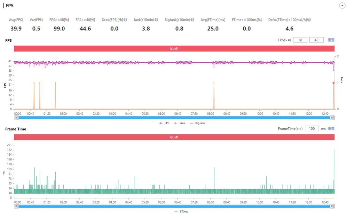Viewport: 348px width, 214px height.
Task: Select label1 bar above FPS chart
Action: tap(174, 48)
